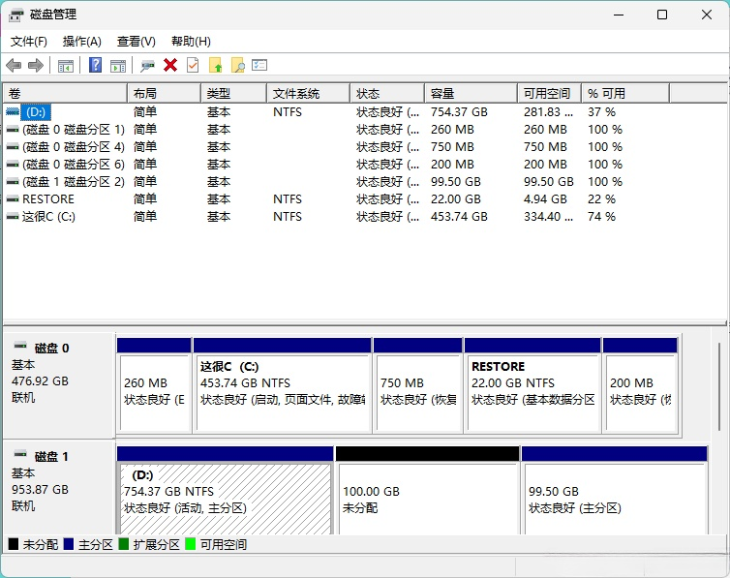Open the 帮助(H) menu
Screen dimensions: 730x578
[x=191, y=42]
